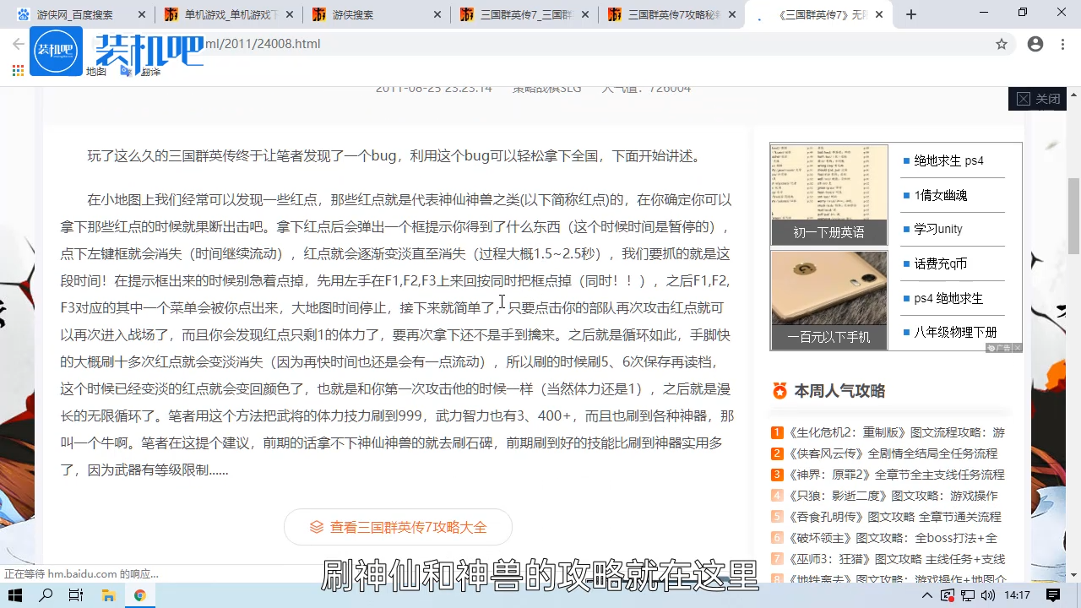Close the ad with the 关闭 button
The height and width of the screenshot is (608, 1081).
tap(1038, 99)
